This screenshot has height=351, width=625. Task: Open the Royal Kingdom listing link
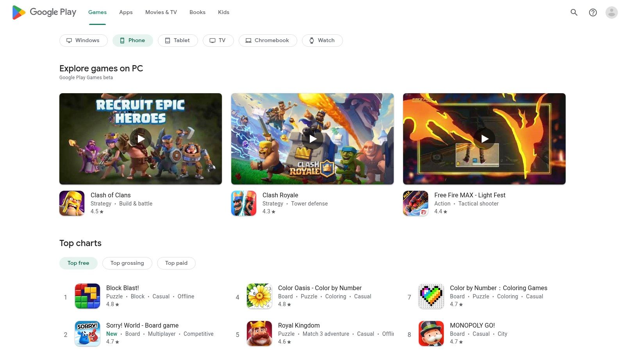(298, 325)
